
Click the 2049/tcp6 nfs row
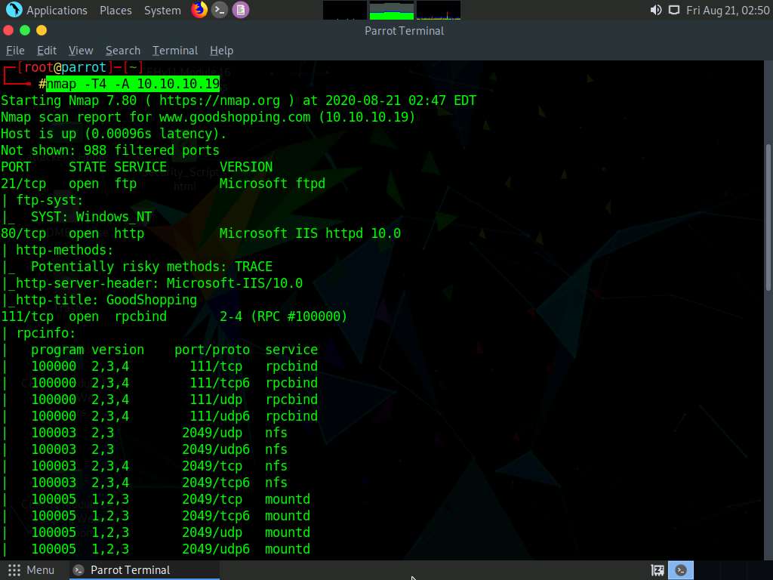tap(159, 483)
